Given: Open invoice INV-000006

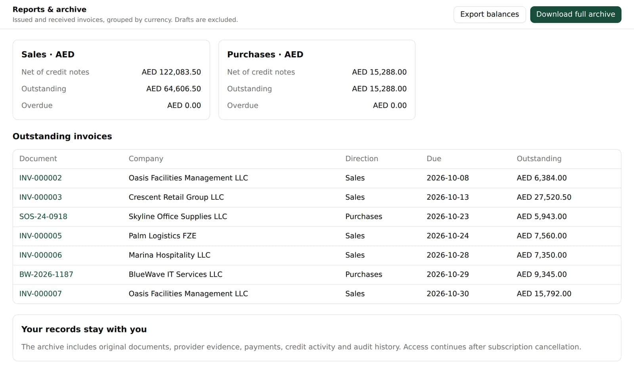Looking at the screenshot, I should click(x=40, y=255).
